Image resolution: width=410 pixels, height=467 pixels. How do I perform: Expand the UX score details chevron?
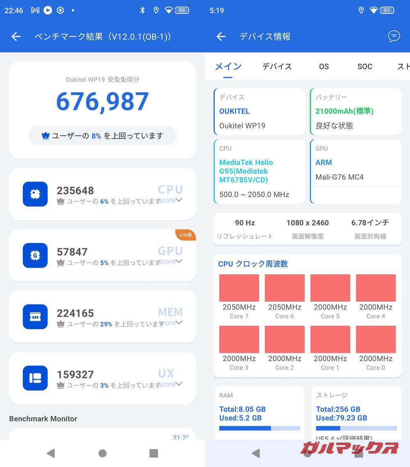click(179, 384)
